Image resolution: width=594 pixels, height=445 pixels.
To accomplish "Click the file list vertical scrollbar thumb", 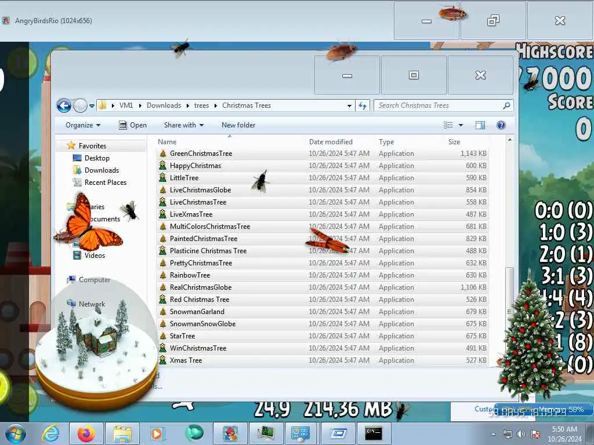I will click(510, 311).
